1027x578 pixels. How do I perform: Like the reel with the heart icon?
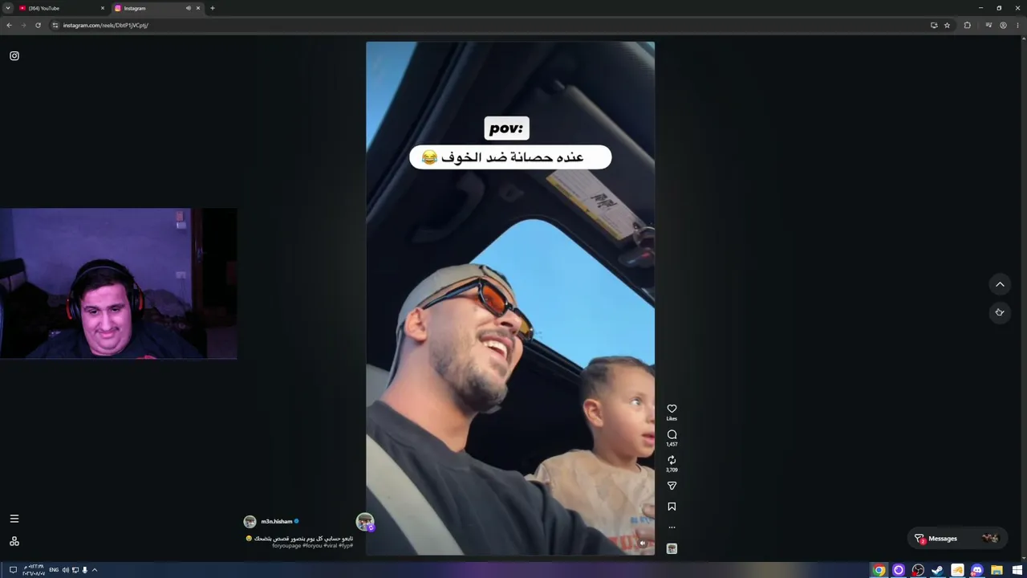(672, 409)
